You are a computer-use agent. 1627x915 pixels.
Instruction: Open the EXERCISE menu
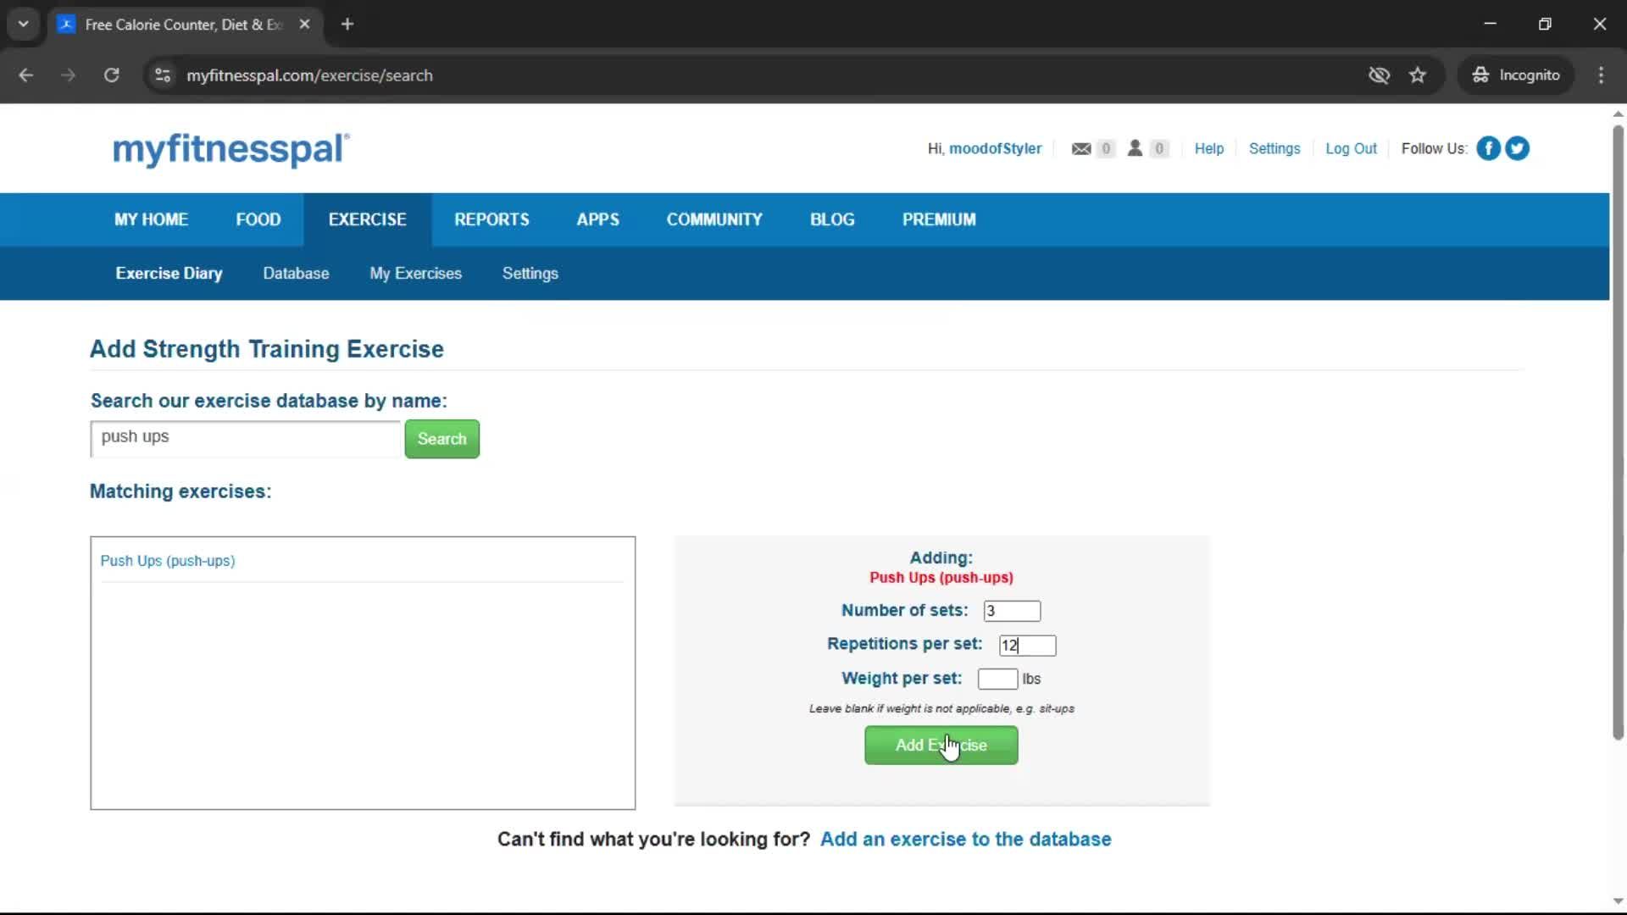tap(368, 219)
